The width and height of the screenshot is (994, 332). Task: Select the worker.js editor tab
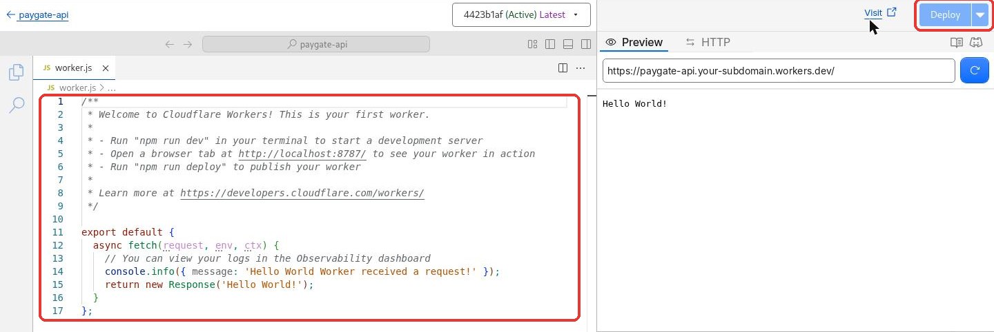pyautogui.click(x=74, y=68)
